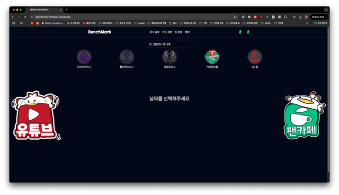Image resolution: width=339 pixels, height=195 pixels.
Task: Open the 프로그래머스 bookmark
Action: click(x=105, y=23)
